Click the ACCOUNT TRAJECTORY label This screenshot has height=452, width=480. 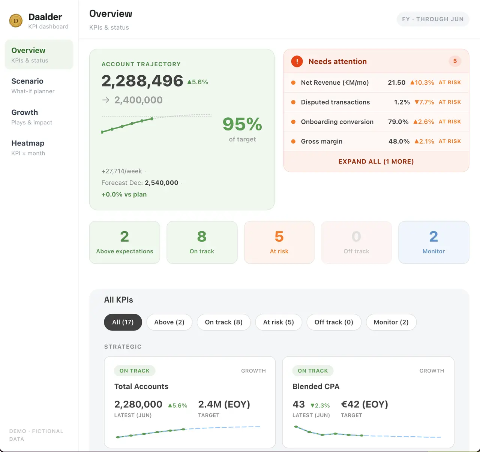coord(141,64)
